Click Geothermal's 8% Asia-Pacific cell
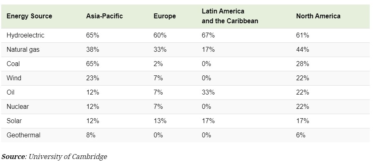This screenshot has height=161, width=373. (x=91, y=135)
